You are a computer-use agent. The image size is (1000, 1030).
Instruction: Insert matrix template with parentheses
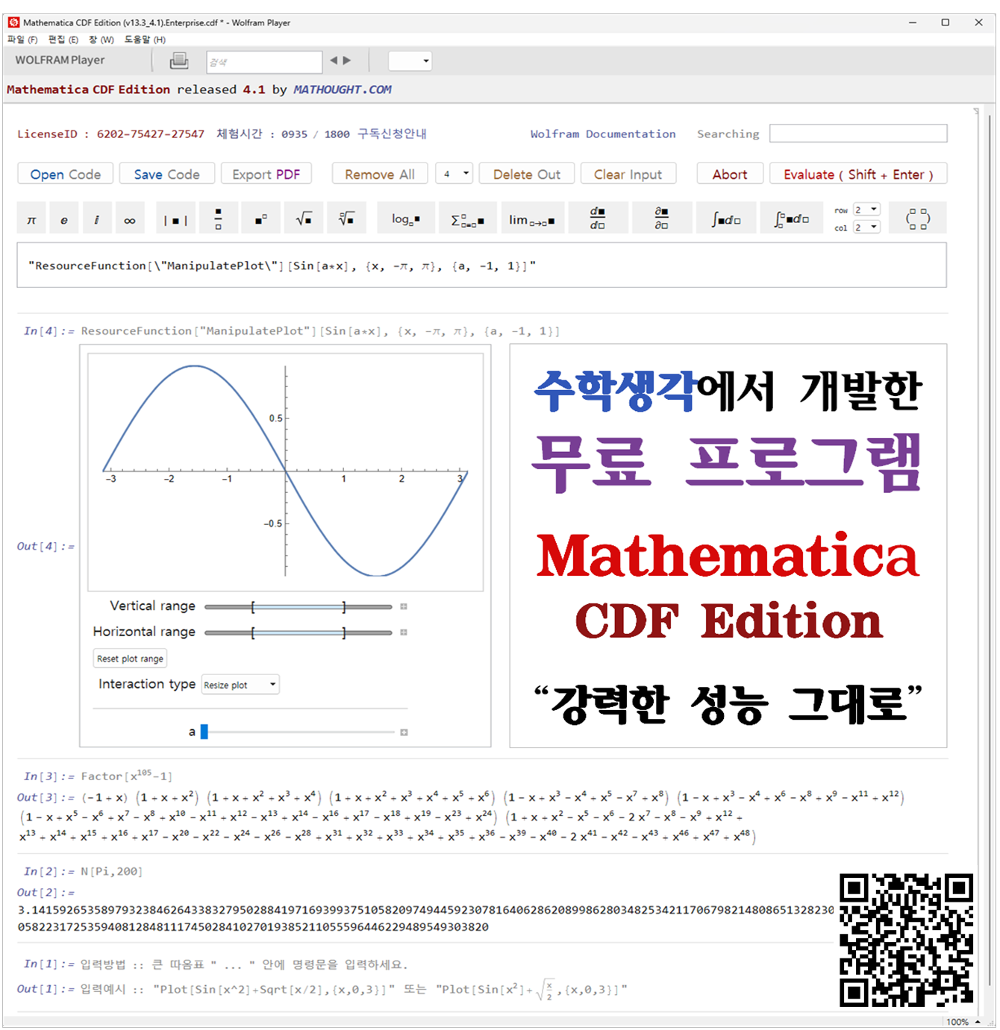[x=918, y=219]
